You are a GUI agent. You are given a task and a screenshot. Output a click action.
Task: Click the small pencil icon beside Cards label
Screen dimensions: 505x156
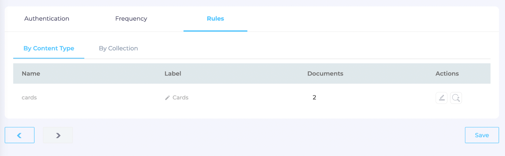[x=167, y=98]
